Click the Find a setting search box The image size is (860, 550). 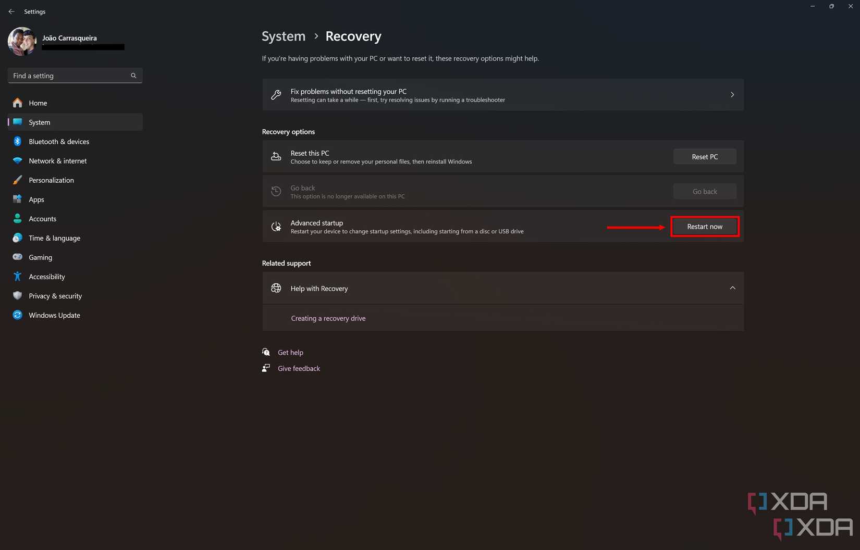point(75,76)
